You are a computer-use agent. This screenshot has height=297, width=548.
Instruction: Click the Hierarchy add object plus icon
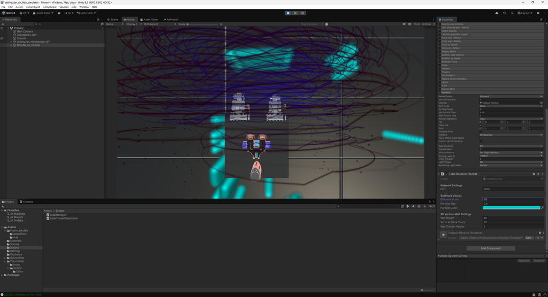coord(3,24)
